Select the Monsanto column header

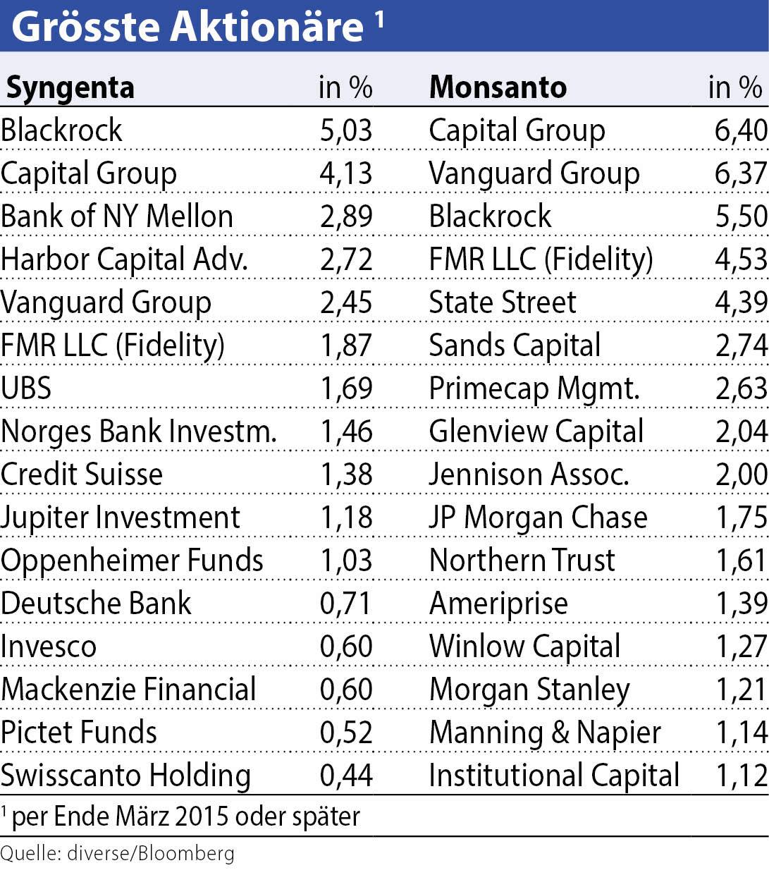(x=498, y=87)
